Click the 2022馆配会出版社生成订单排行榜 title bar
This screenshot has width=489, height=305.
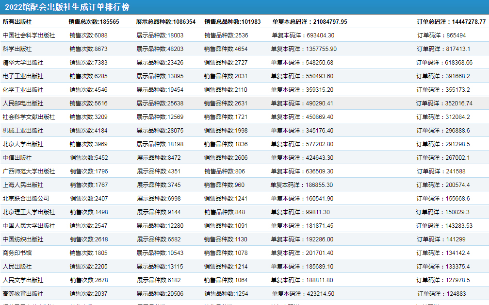pyautogui.click(x=67, y=7)
